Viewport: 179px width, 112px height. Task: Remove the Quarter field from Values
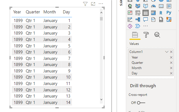click(171, 63)
